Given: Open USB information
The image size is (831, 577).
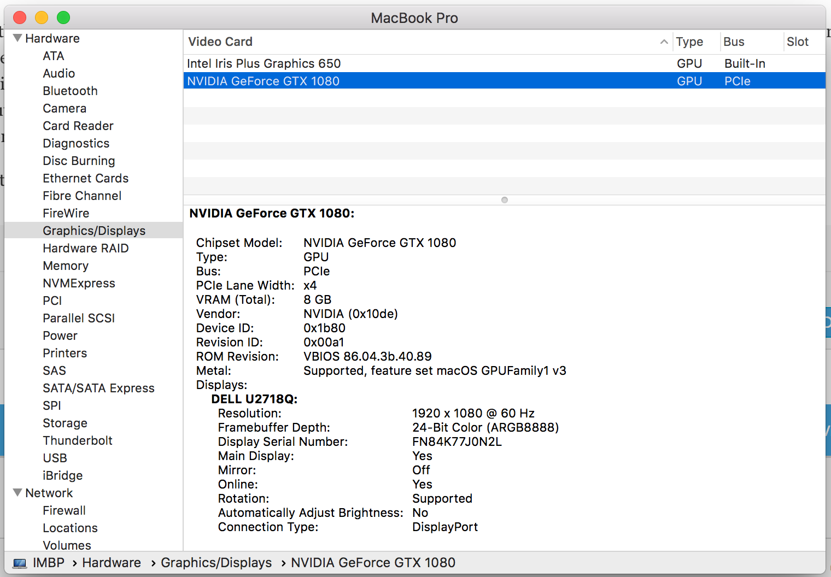Looking at the screenshot, I should tap(55, 458).
